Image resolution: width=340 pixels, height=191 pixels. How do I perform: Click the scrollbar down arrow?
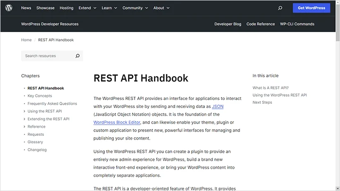pyautogui.click(x=338, y=189)
